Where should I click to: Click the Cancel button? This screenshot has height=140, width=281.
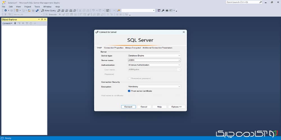(x=144, y=107)
